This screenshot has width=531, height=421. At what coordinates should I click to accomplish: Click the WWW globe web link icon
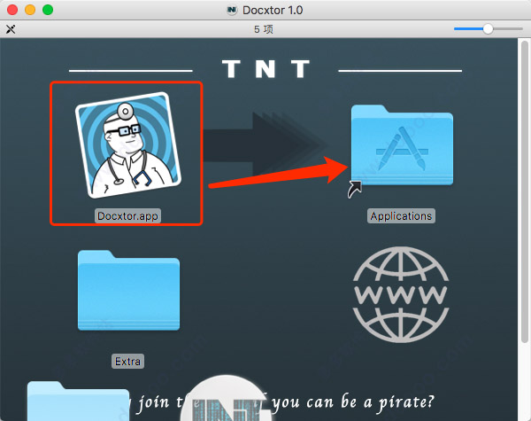coord(401,294)
